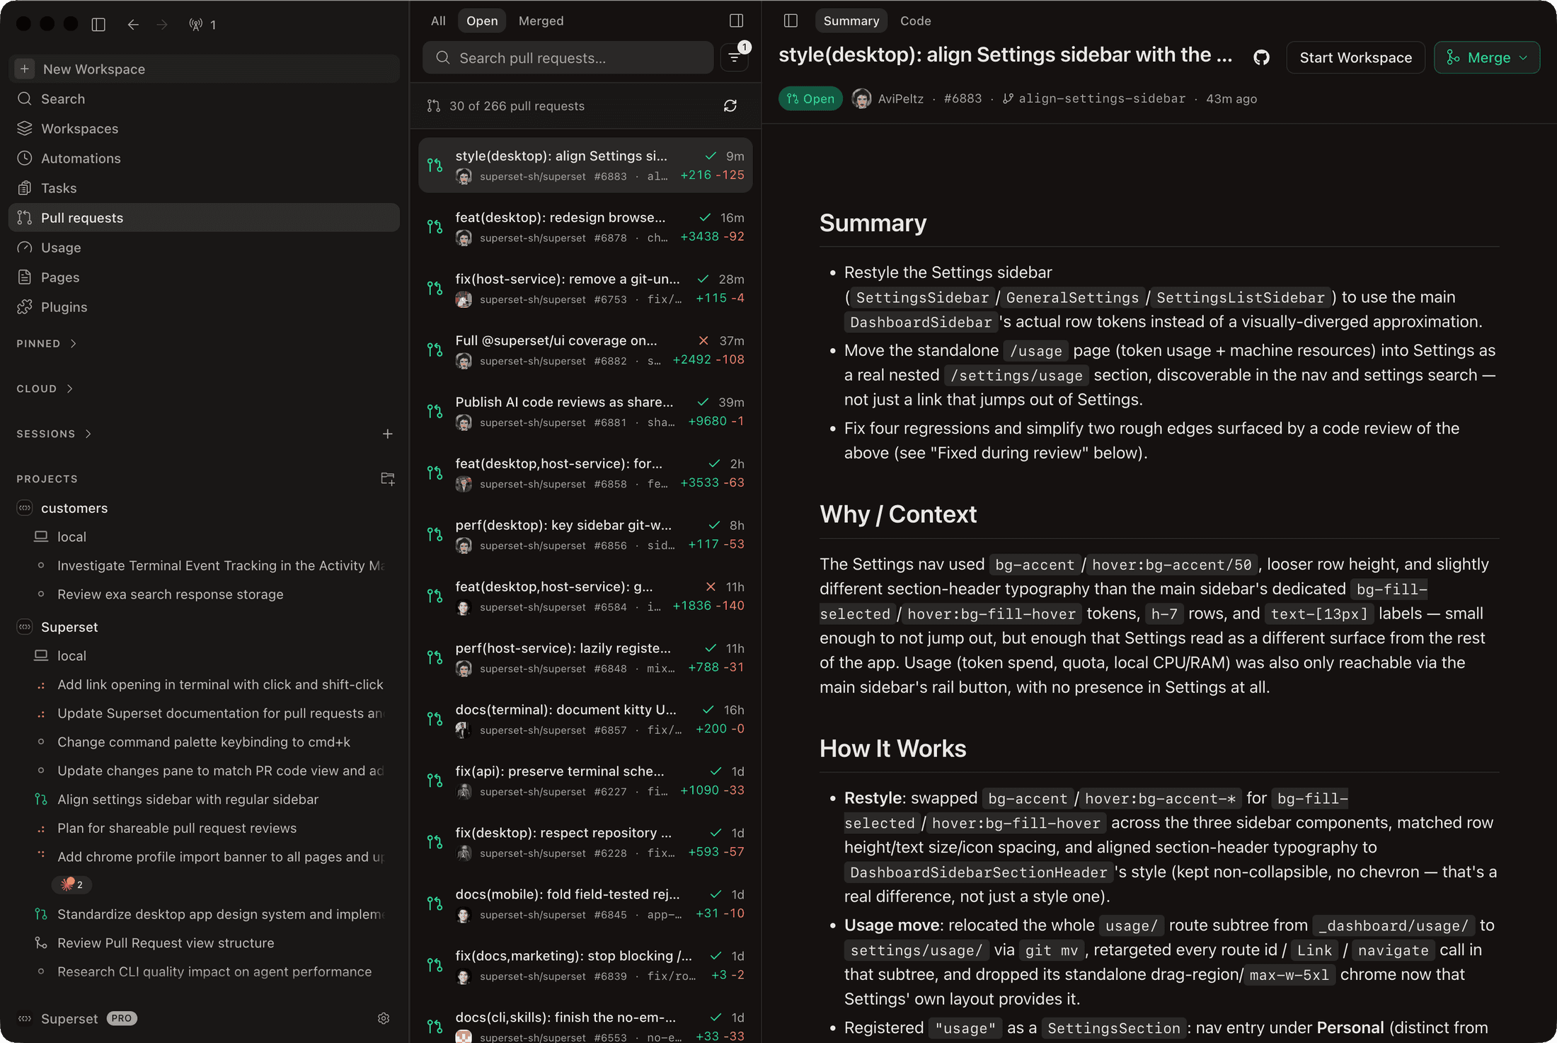Add a new project folder icon
Viewport: 1557px width, 1043px height.
(387, 479)
